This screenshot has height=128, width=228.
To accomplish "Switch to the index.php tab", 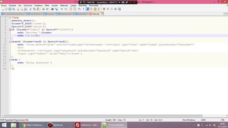I will [96, 14].
